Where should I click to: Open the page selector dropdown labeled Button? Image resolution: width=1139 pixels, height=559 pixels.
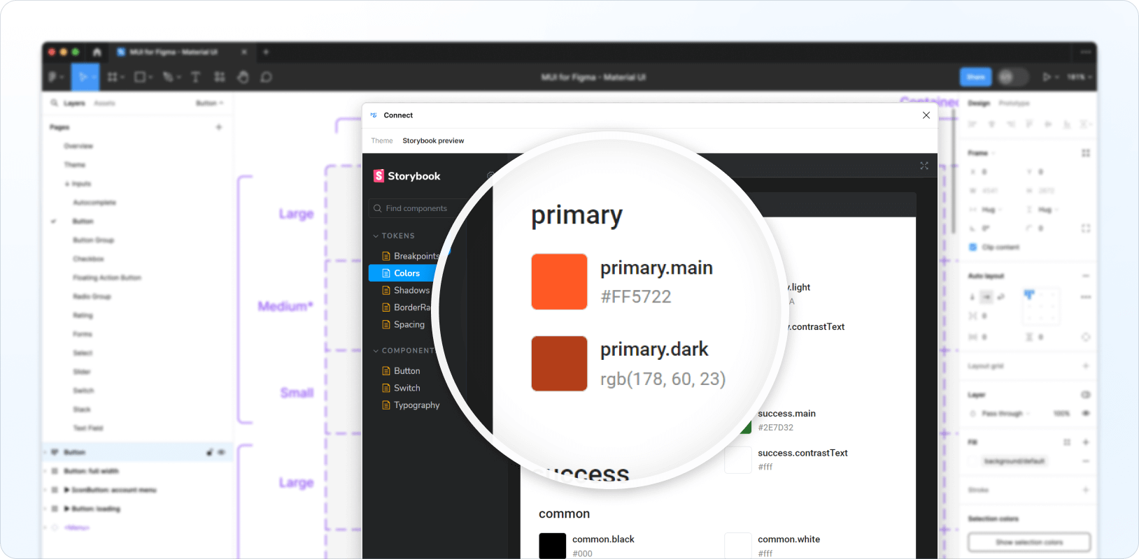(209, 103)
